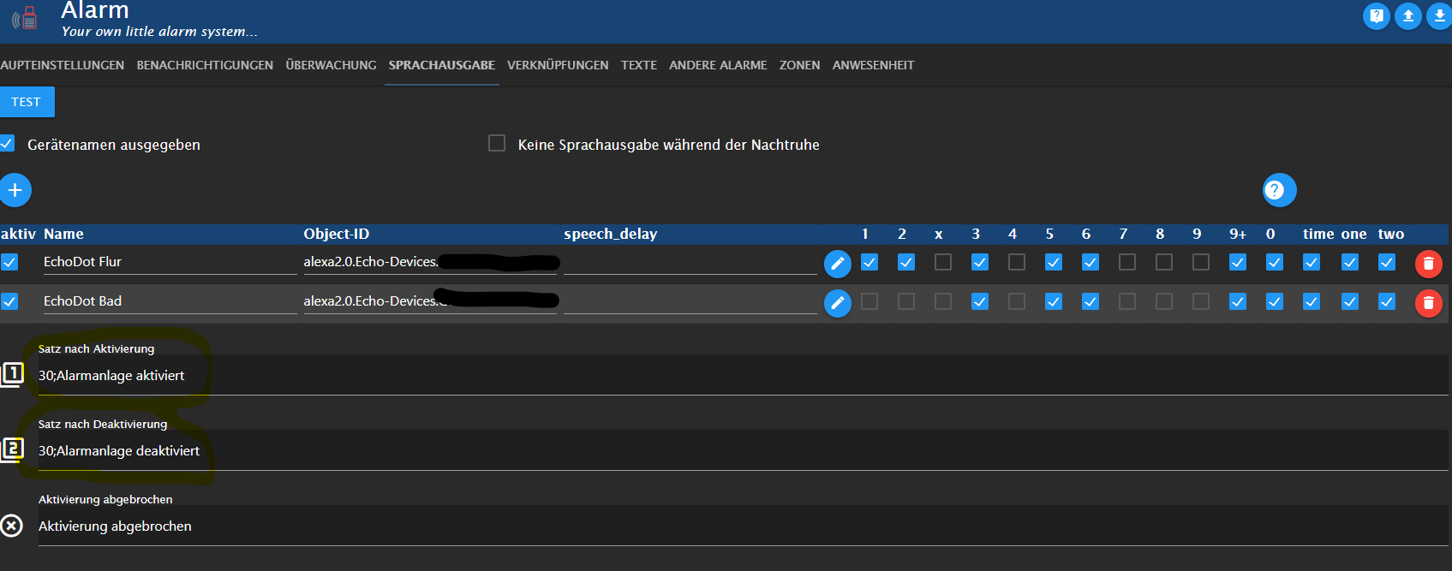Check column x for EchoDot Flur

point(943,262)
